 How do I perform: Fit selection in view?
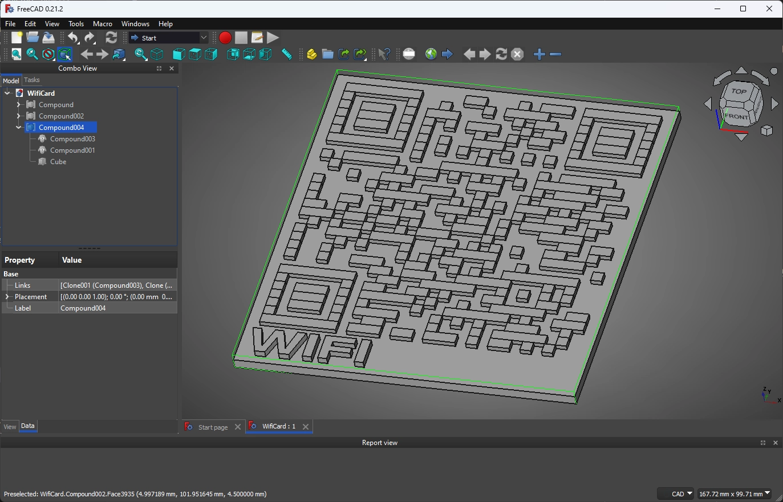tap(33, 54)
